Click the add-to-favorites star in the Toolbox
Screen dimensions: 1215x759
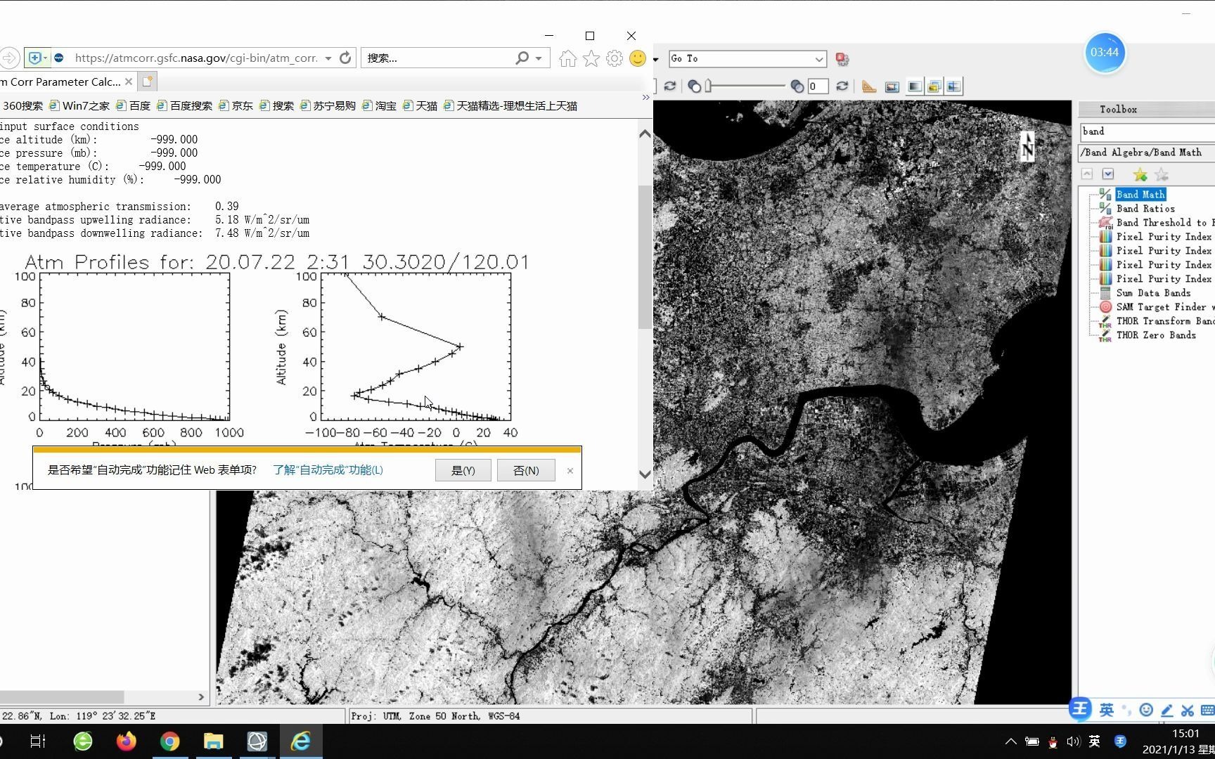pos(1139,174)
